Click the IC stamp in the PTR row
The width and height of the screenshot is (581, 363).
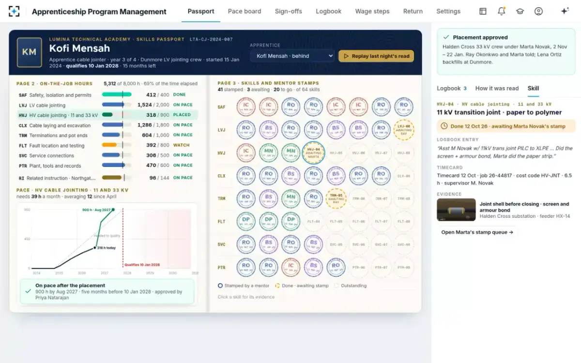coord(291,267)
